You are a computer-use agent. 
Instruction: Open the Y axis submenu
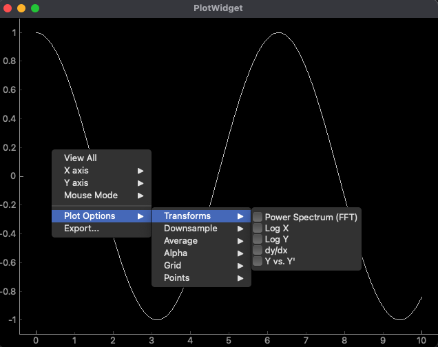(x=101, y=183)
